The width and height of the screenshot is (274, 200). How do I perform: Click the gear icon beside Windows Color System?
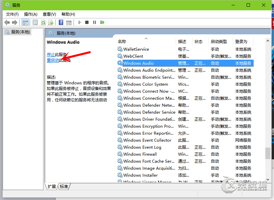click(120, 84)
